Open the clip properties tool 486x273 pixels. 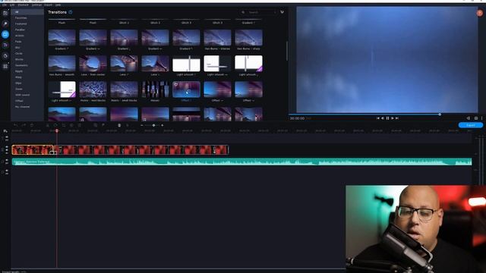click(80, 125)
